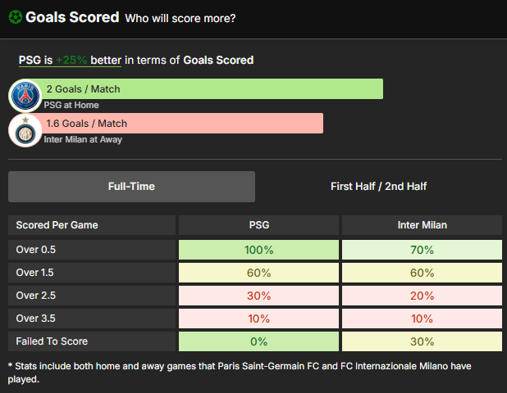Click the Over 1.5 row label
Screen dimensions: 507x393
point(35,273)
